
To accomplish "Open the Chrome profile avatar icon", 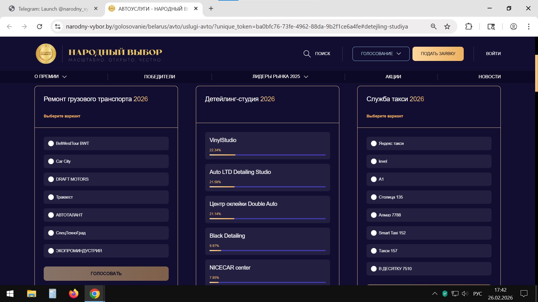I will pyautogui.click(x=513, y=27).
